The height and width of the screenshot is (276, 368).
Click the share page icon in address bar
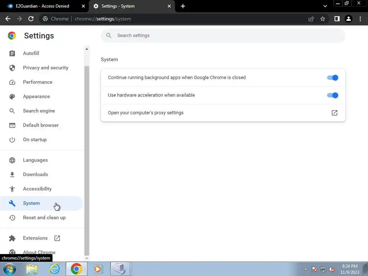tap(311, 19)
